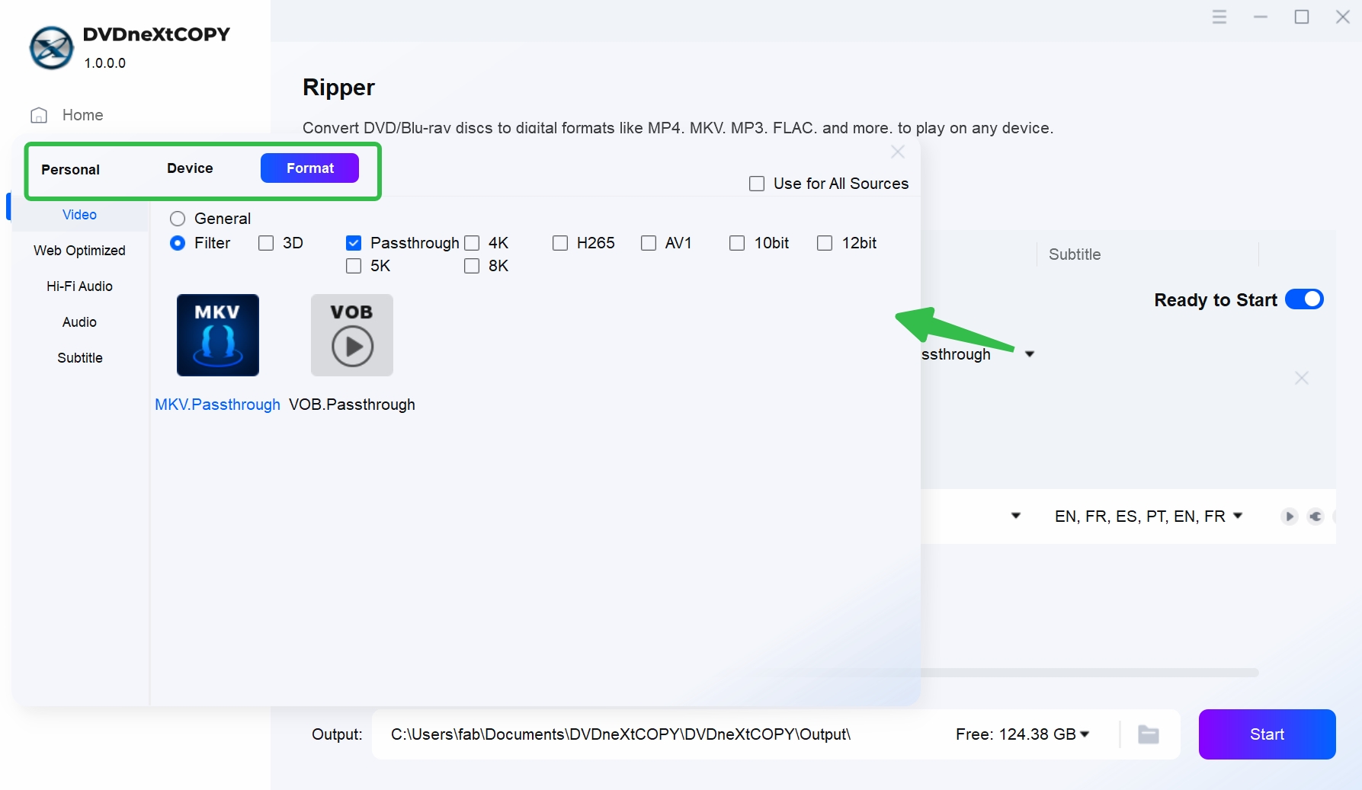Enable the 8K filter checkbox
Image resolution: width=1362 pixels, height=790 pixels.
(472, 266)
